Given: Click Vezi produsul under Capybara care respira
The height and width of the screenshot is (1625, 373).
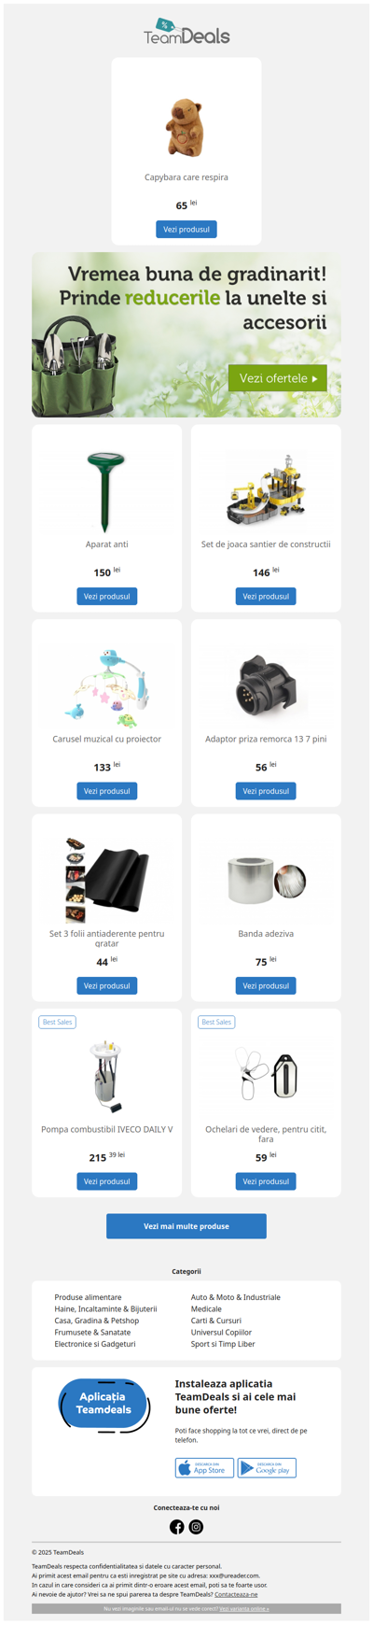Looking at the screenshot, I should pos(186,229).
